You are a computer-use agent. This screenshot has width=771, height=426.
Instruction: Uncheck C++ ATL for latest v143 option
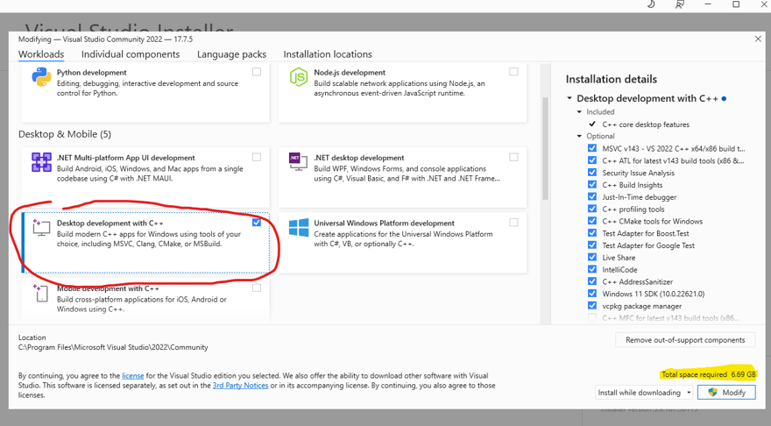pyautogui.click(x=592, y=160)
